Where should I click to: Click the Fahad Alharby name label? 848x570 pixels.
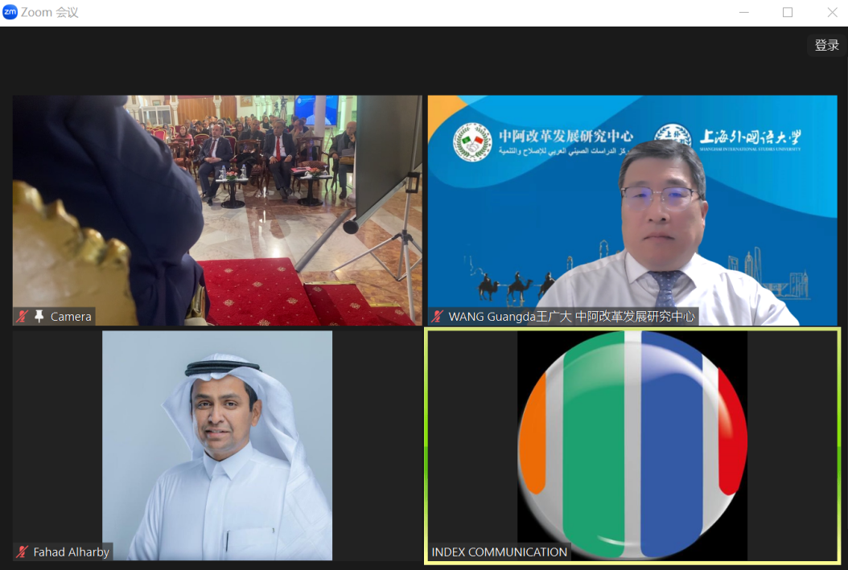coord(71,552)
